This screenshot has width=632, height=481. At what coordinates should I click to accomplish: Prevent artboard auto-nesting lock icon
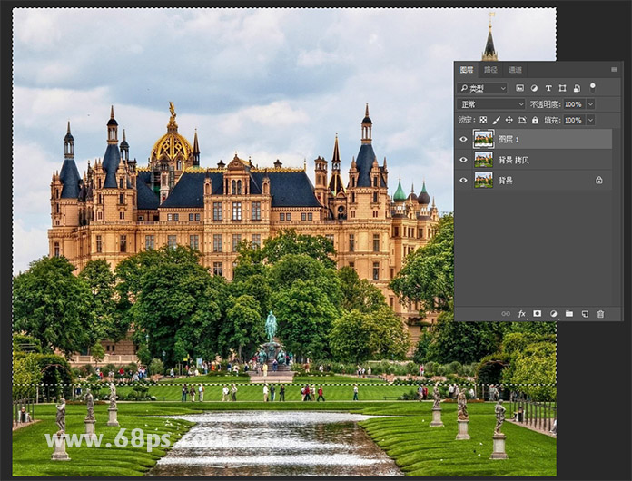(522, 120)
